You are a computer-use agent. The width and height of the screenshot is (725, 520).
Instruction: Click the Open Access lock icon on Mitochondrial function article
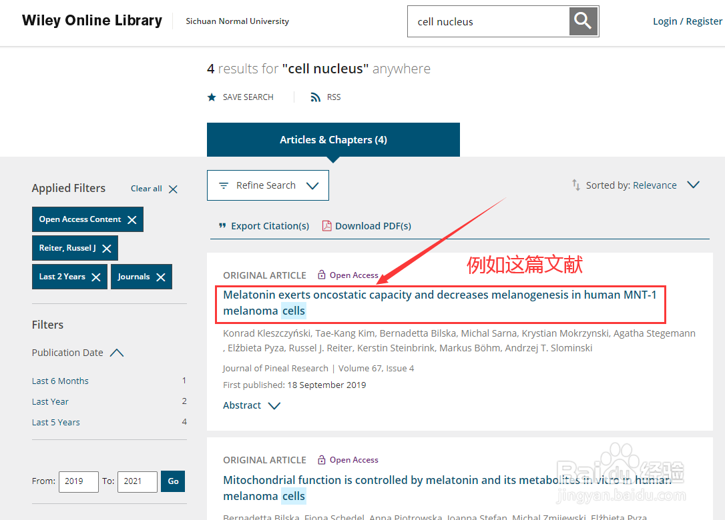(x=321, y=459)
